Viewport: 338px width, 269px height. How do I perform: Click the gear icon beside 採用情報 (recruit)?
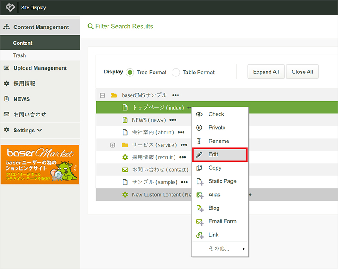[125, 158]
